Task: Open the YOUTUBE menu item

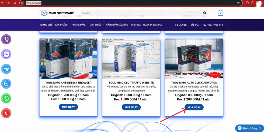Action: pyautogui.click(x=136, y=25)
